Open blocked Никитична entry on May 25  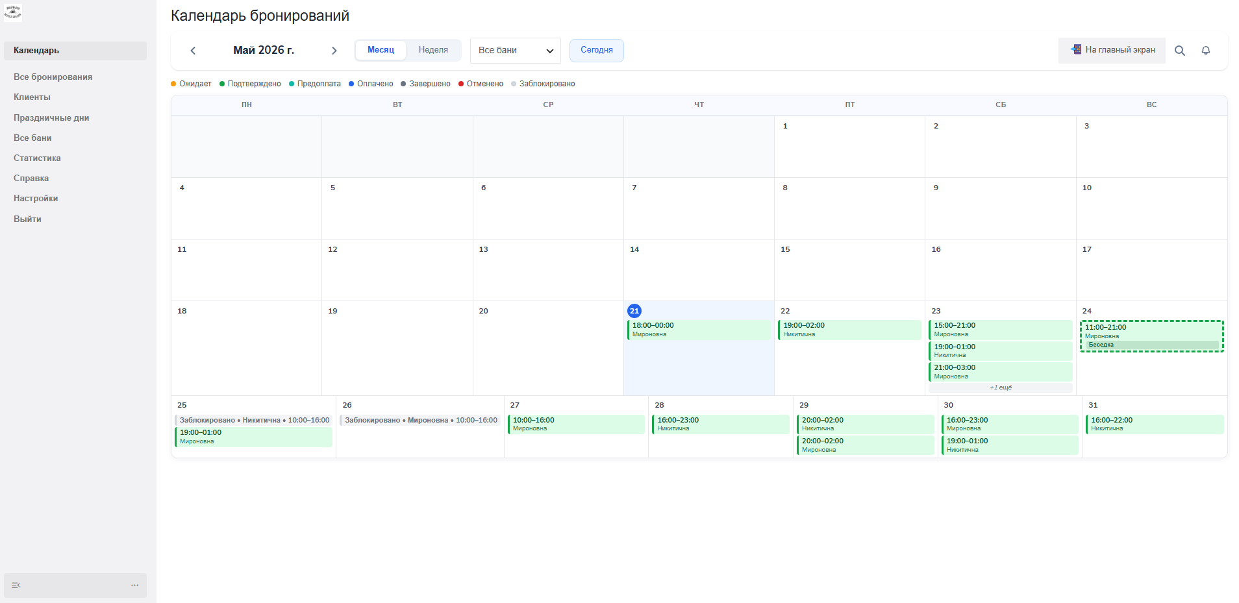coord(253,421)
